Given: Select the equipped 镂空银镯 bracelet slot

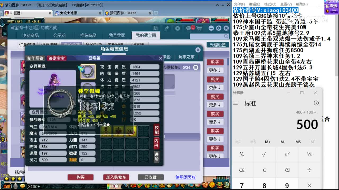Looking at the screenshot, I should (x=88, y=72).
